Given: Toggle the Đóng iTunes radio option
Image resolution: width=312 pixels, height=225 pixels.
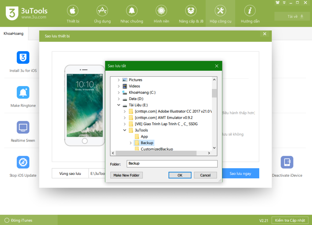Looking at the screenshot, I should click(x=7, y=220).
